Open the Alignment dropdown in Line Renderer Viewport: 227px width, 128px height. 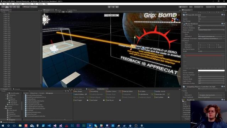tap(211, 77)
